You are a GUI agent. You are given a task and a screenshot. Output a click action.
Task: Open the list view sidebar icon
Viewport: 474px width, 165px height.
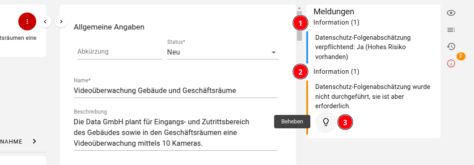click(x=451, y=30)
